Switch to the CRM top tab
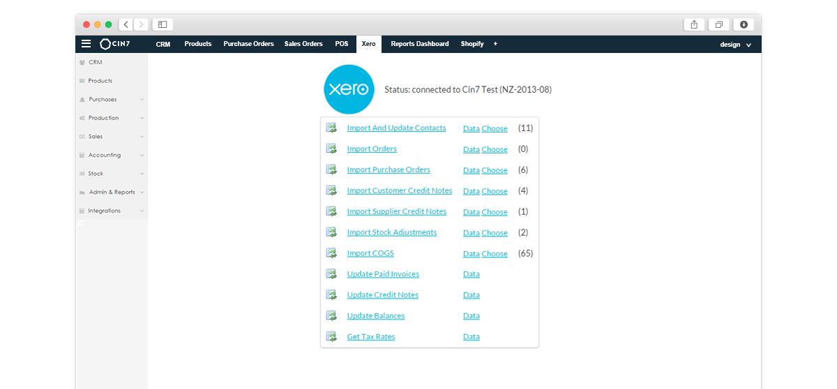This screenshot has height=389, width=837. (x=163, y=44)
